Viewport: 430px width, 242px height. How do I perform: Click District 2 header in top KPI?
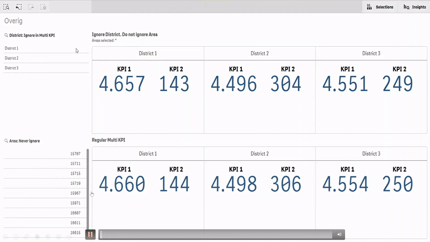pos(260,53)
